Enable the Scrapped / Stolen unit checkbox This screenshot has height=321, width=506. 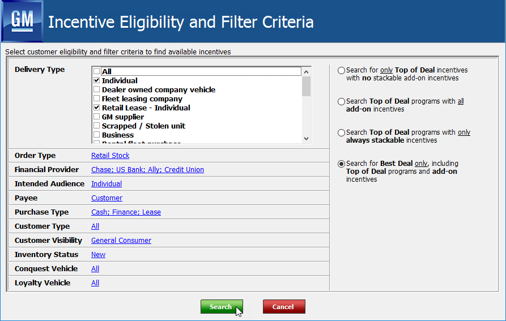pos(96,125)
